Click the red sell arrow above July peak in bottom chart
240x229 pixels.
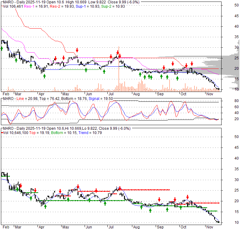coord(119,189)
